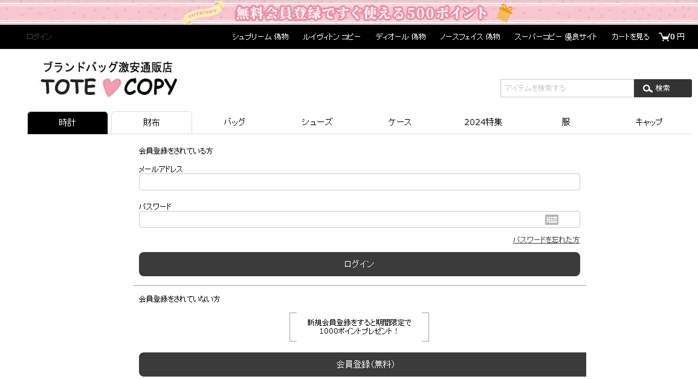
Task: Click the virtual keyboard icon in password field
Action: tap(552, 219)
